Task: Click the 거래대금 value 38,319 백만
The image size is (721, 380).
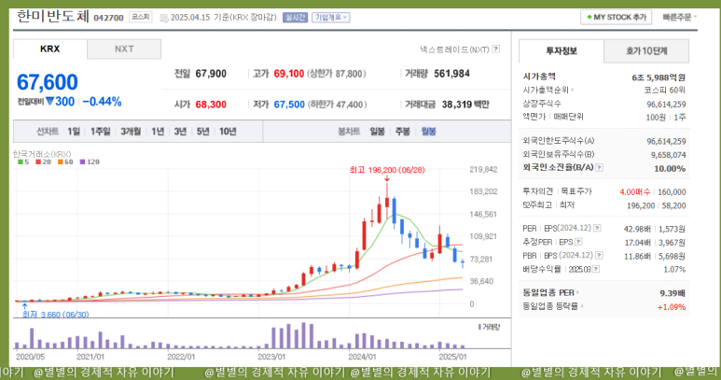Action: (x=465, y=105)
